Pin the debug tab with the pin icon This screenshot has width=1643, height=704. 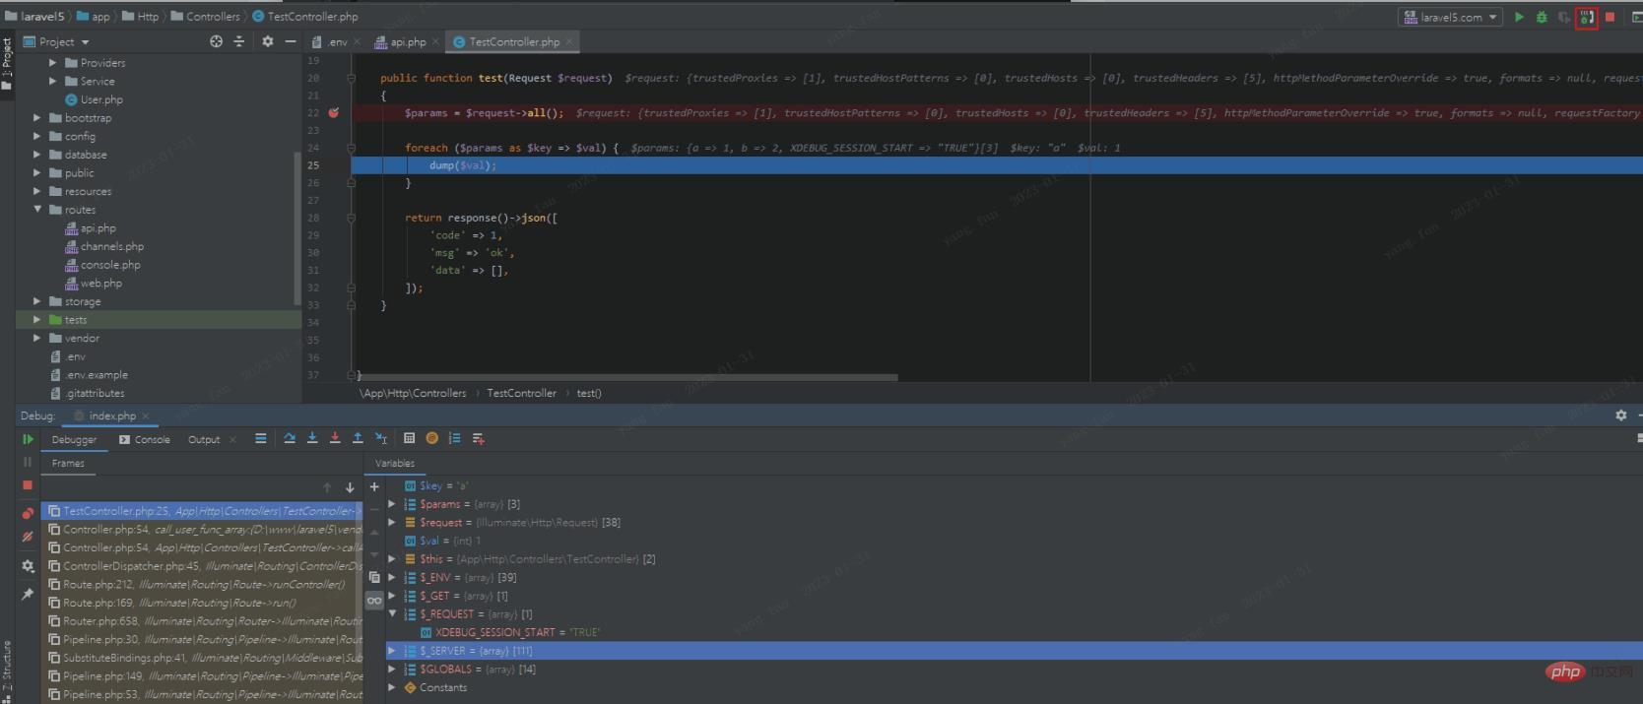pyautogui.click(x=28, y=594)
